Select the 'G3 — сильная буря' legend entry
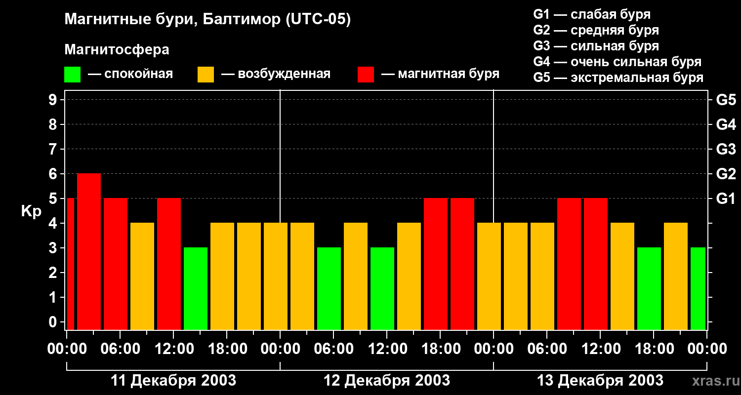Viewport: 741px width, 395px height. (596, 46)
